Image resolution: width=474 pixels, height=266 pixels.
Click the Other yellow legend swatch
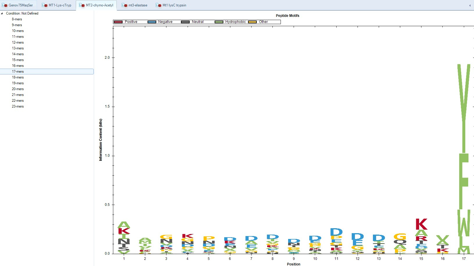pos(252,22)
